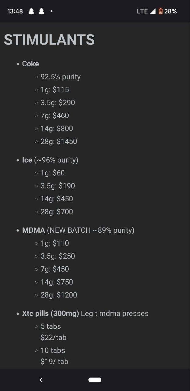Image resolution: width=190 pixels, height=391 pixels.
Task: Click the $22/tab price line
Action: (53, 338)
